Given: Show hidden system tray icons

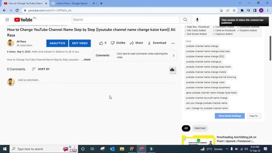Looking at the screenshot, I should pyautogui.click(x=227, y=149).
